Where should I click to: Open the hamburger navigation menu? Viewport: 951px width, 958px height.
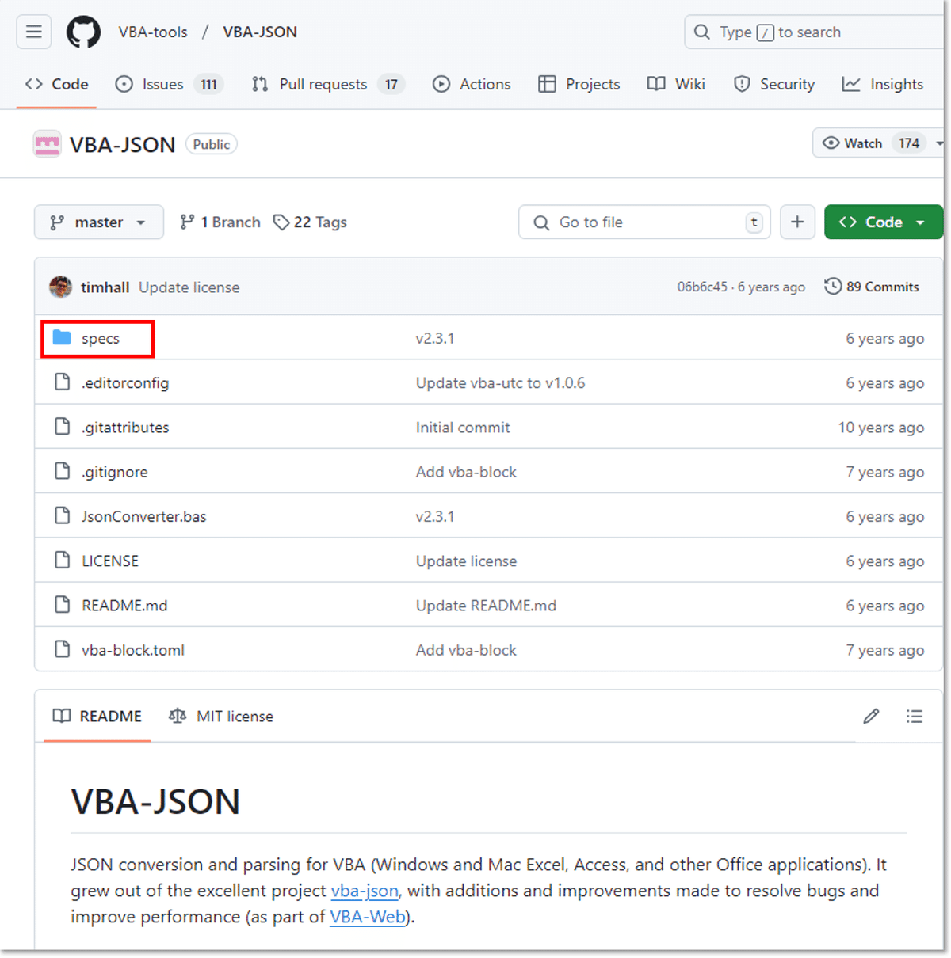(x=33, y=32)
